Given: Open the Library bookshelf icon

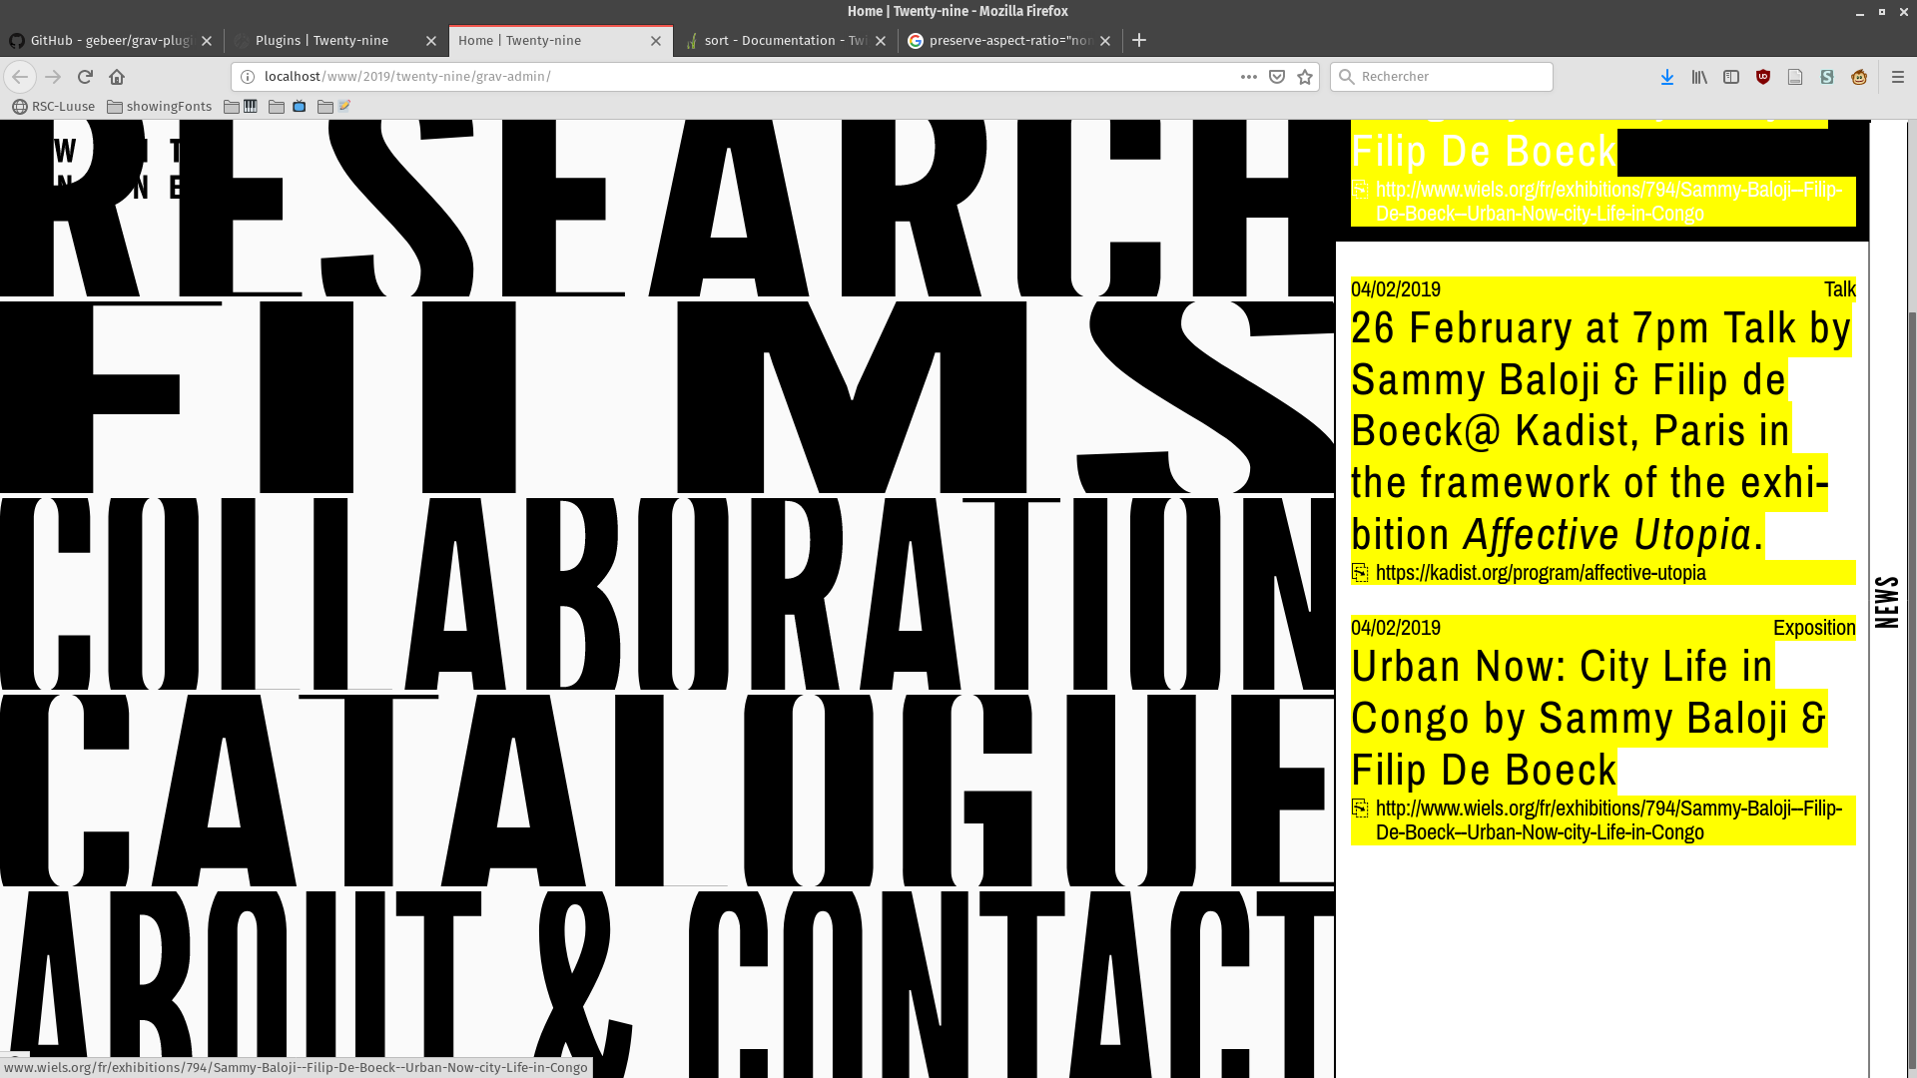Looking at the screenshot, I should [x=1698, y=77].
